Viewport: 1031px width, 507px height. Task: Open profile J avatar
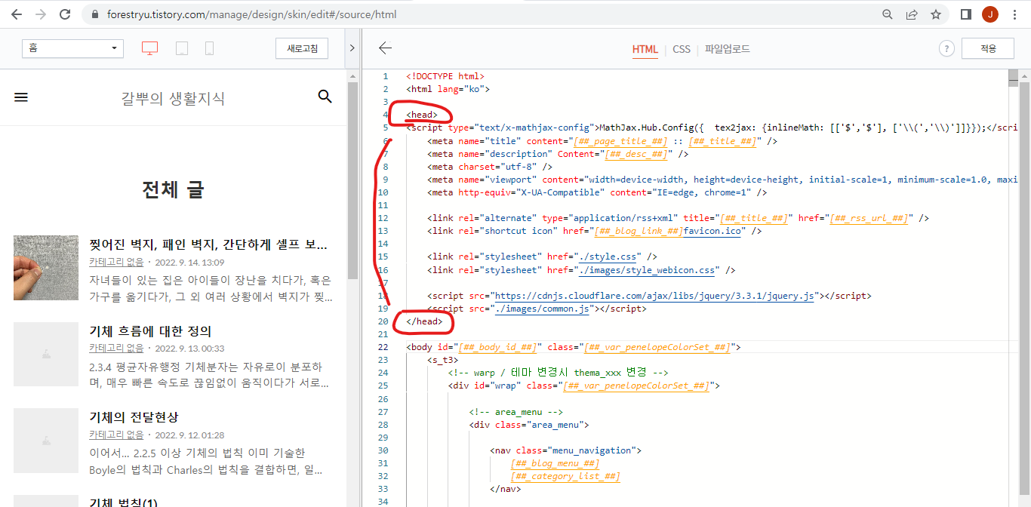[x=989, y=14]
